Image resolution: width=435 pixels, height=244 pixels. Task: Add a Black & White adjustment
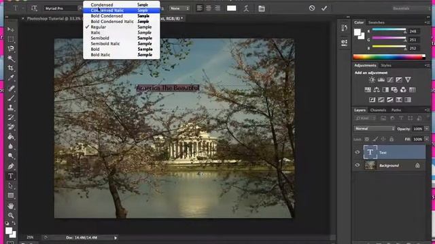pyautogui.click(x=385, y=89)
